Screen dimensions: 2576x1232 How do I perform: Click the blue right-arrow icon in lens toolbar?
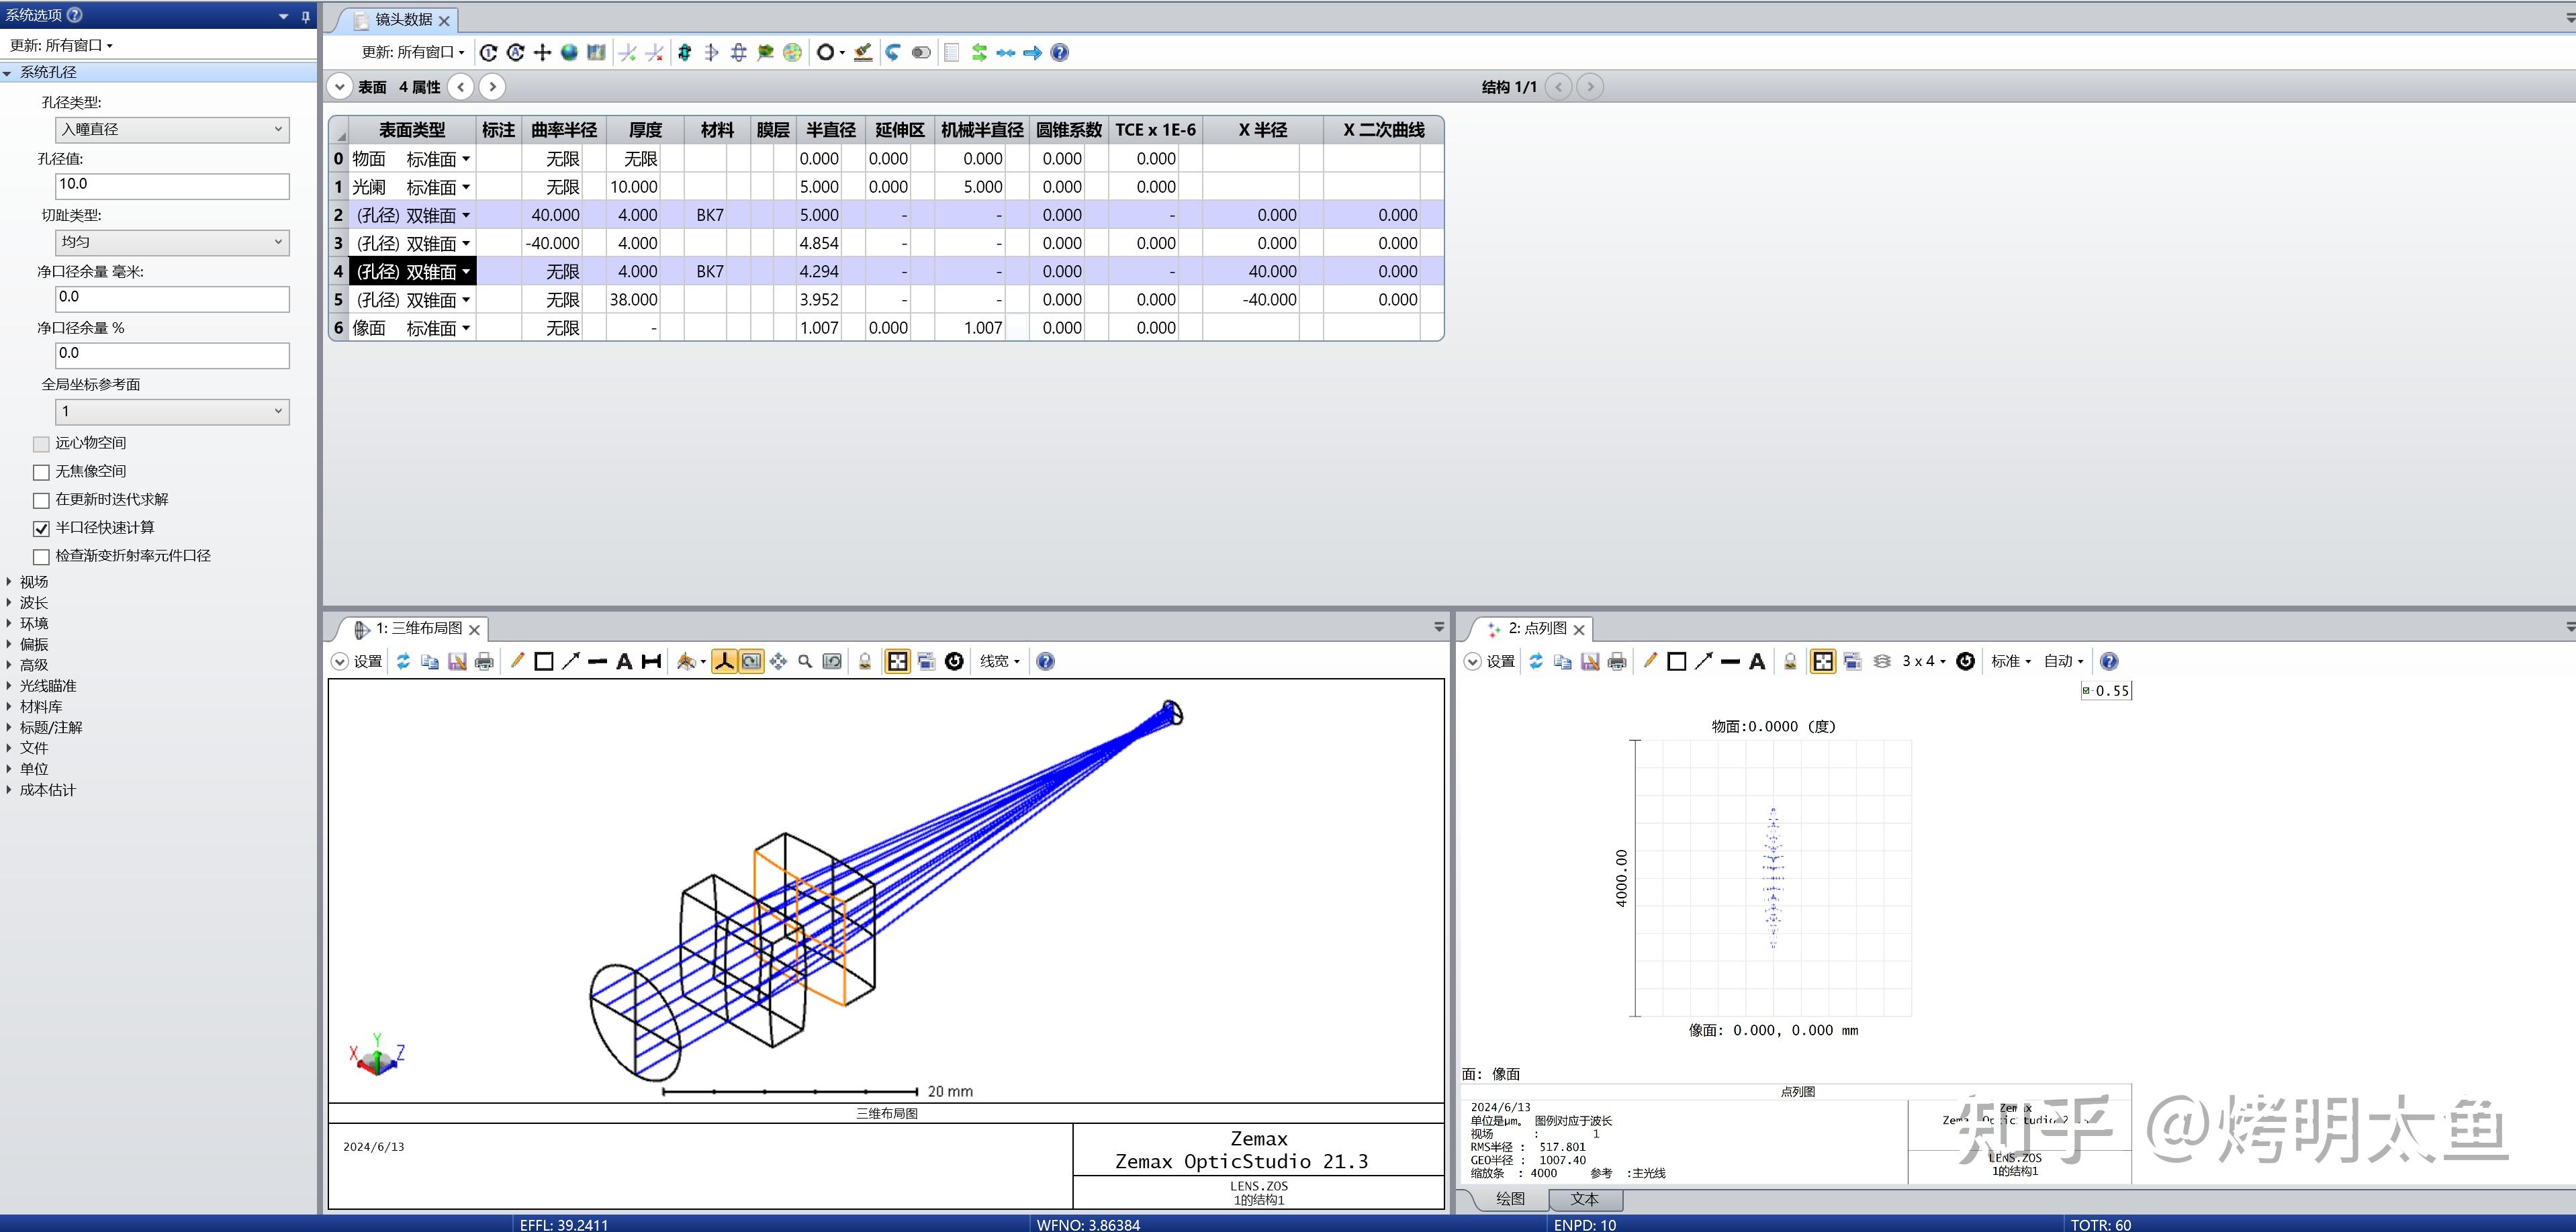coord(1033,53)
